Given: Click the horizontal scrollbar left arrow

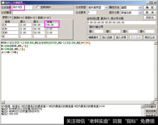Looking at the screenshot, I should [3, 102].
